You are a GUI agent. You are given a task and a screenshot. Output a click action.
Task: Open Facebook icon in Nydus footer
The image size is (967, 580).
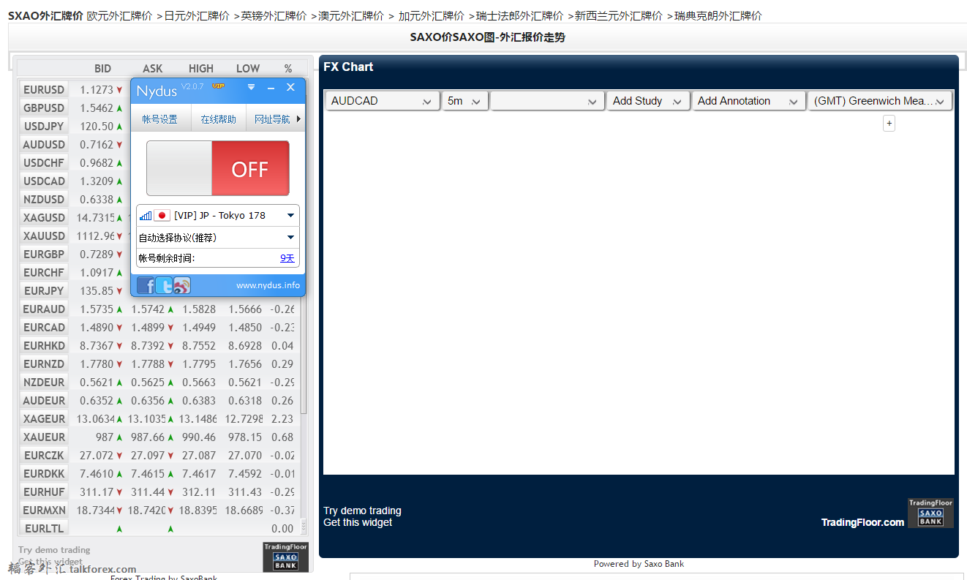pyautogui.click(x=146, y=285)
